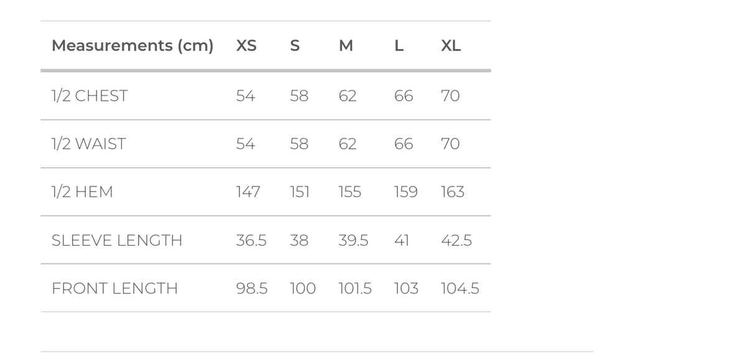The image size is (746, 357).
Task: Select the 155 hem measurement
Action: tap(350, 192)
